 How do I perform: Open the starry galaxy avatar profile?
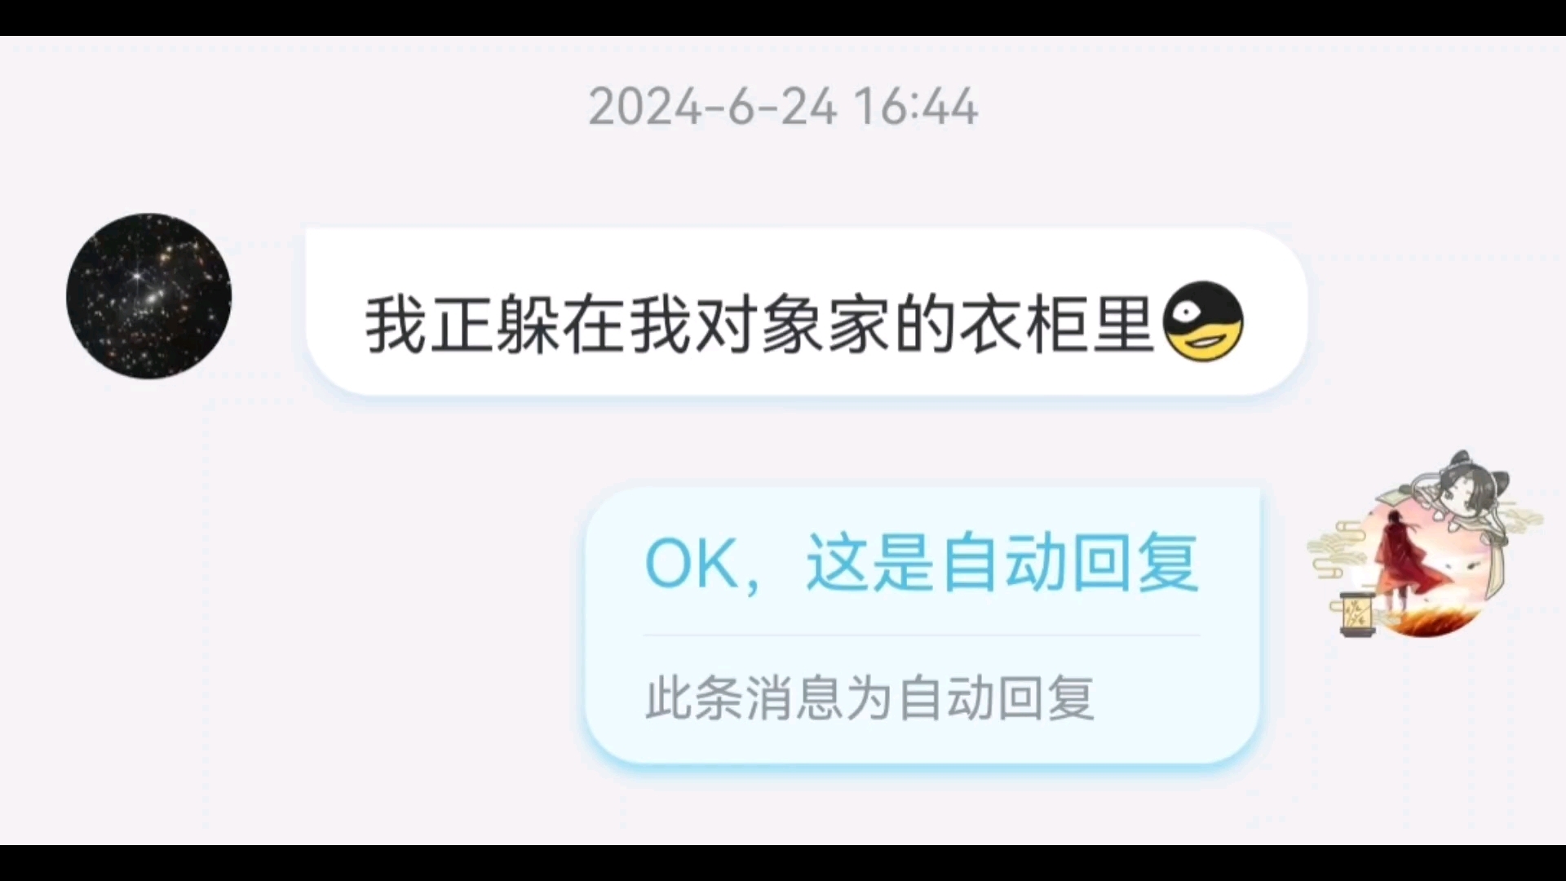click(148, 296)
